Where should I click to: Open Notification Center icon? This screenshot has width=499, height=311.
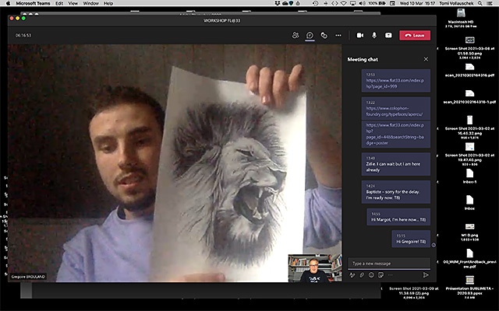click(x=490, y=3)
